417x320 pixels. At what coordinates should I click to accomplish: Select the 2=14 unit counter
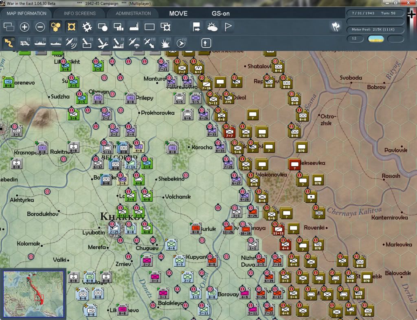(131, 164)
